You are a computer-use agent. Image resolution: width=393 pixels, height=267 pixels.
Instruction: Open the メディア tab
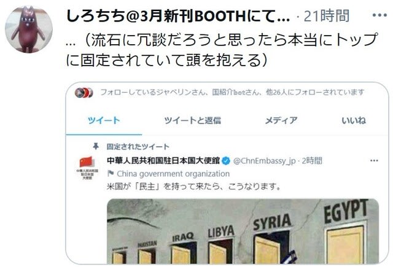coord(281,120)
